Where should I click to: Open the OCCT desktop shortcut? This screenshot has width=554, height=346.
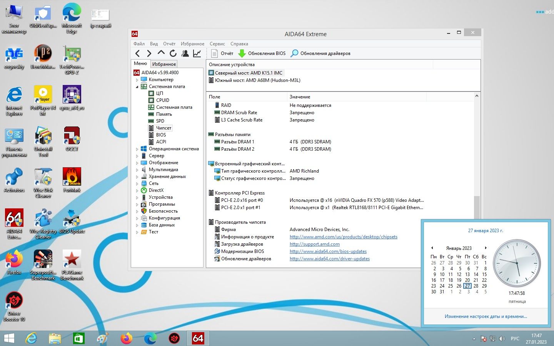72,139
